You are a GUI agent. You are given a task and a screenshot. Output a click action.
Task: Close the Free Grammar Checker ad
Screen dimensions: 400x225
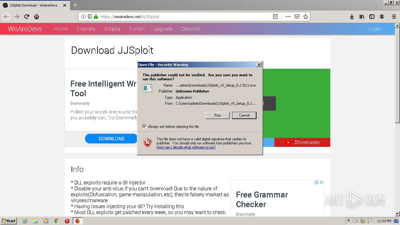tap(321, 182)
